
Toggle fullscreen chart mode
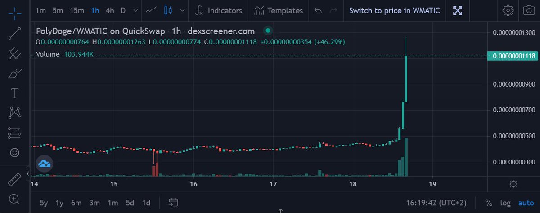click(x=458, y=10)
